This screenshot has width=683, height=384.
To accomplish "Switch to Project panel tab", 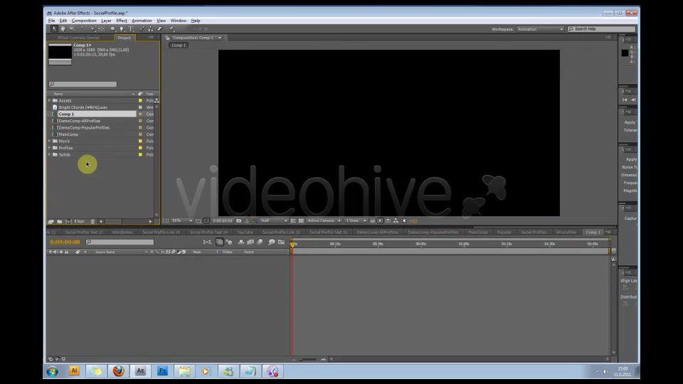I will click(x=124, y=38).
